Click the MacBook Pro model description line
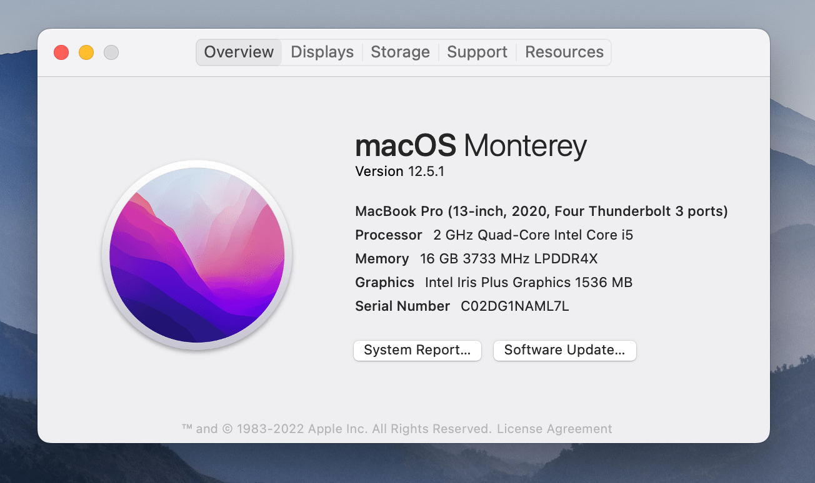 (541, 211)
